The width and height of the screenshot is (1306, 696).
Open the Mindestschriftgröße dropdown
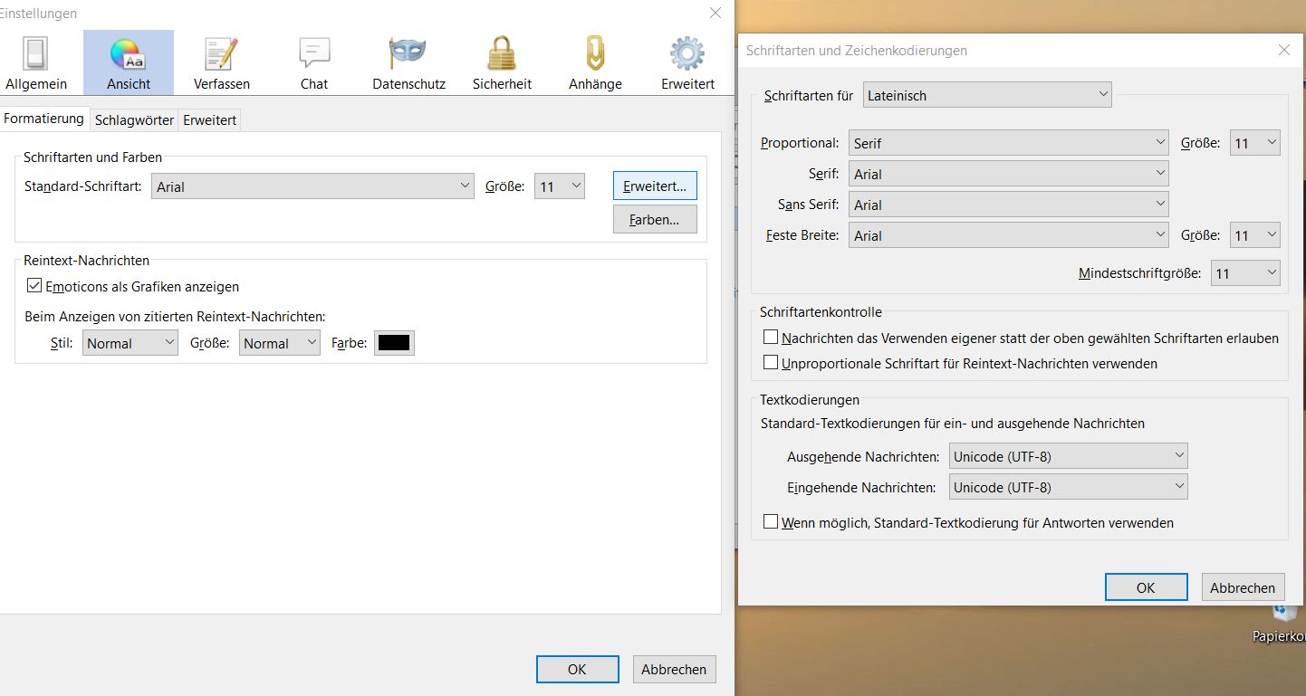tap(1245, 273)
